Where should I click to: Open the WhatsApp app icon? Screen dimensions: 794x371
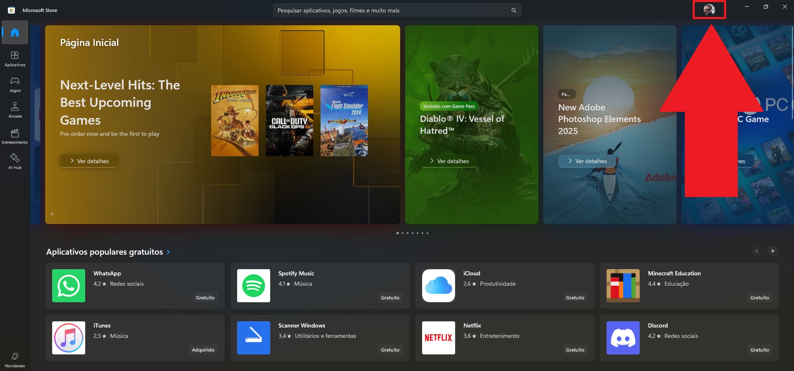pyautogui.click(x=69, y=286)
